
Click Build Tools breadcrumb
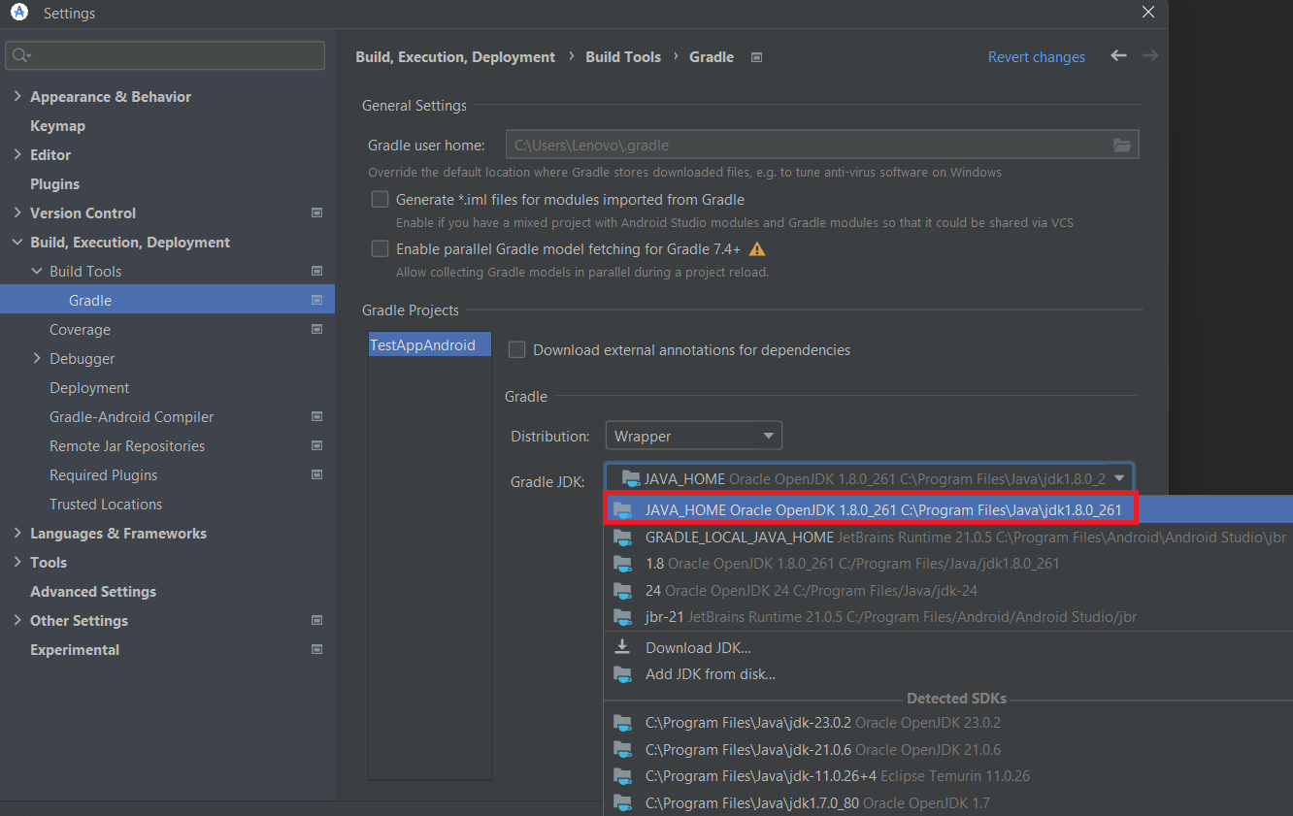[x=623, y=57]
